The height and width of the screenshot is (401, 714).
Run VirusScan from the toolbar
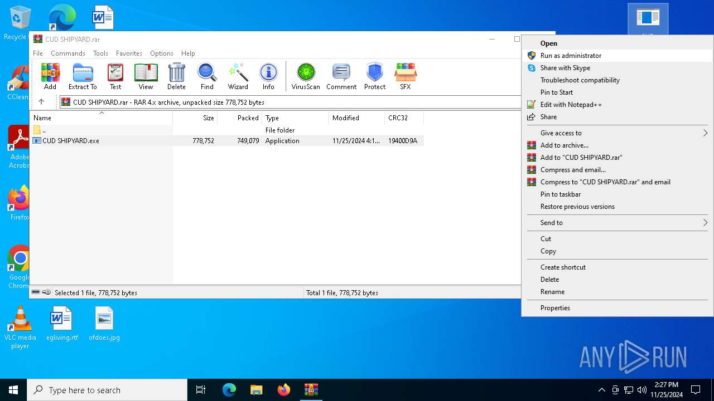click(x=306, y=76)
